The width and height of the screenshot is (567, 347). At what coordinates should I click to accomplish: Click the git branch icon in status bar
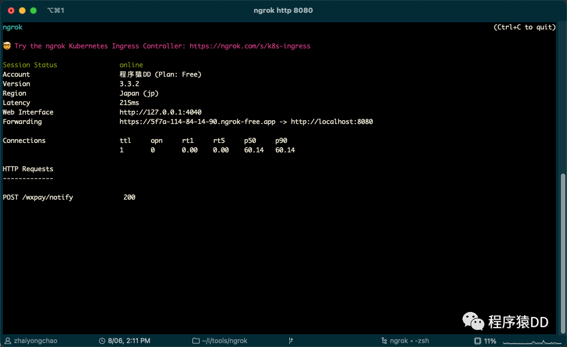[290, 341]
